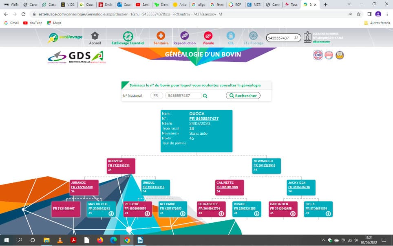
Task: Open the CEL menu item
Action: pyautogui.click(x=231, y=36)
